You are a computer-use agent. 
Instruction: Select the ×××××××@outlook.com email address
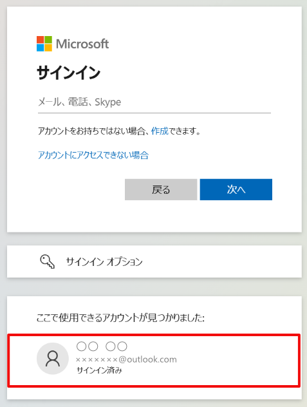pyautogui.click(x=126, y=359)
